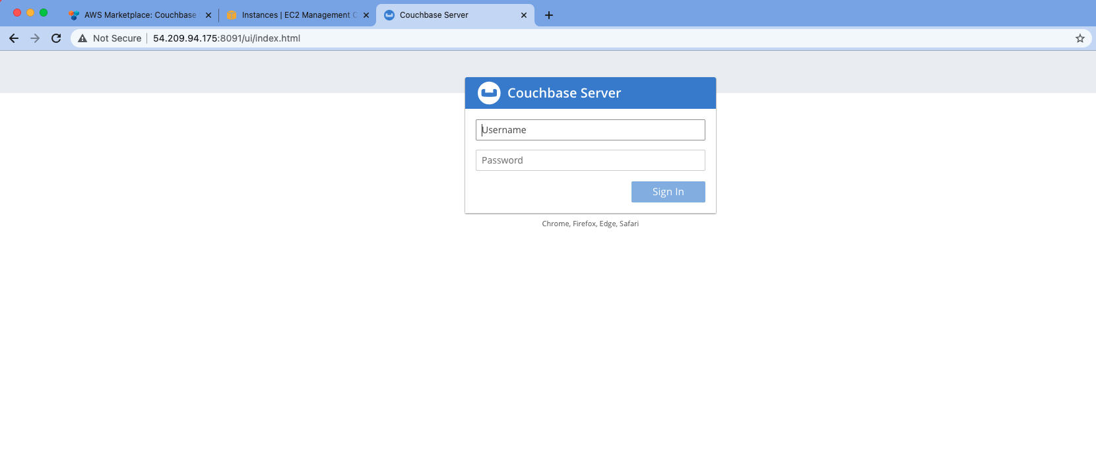Click the green macOS fullscreen button

click(x=44, y=13)
